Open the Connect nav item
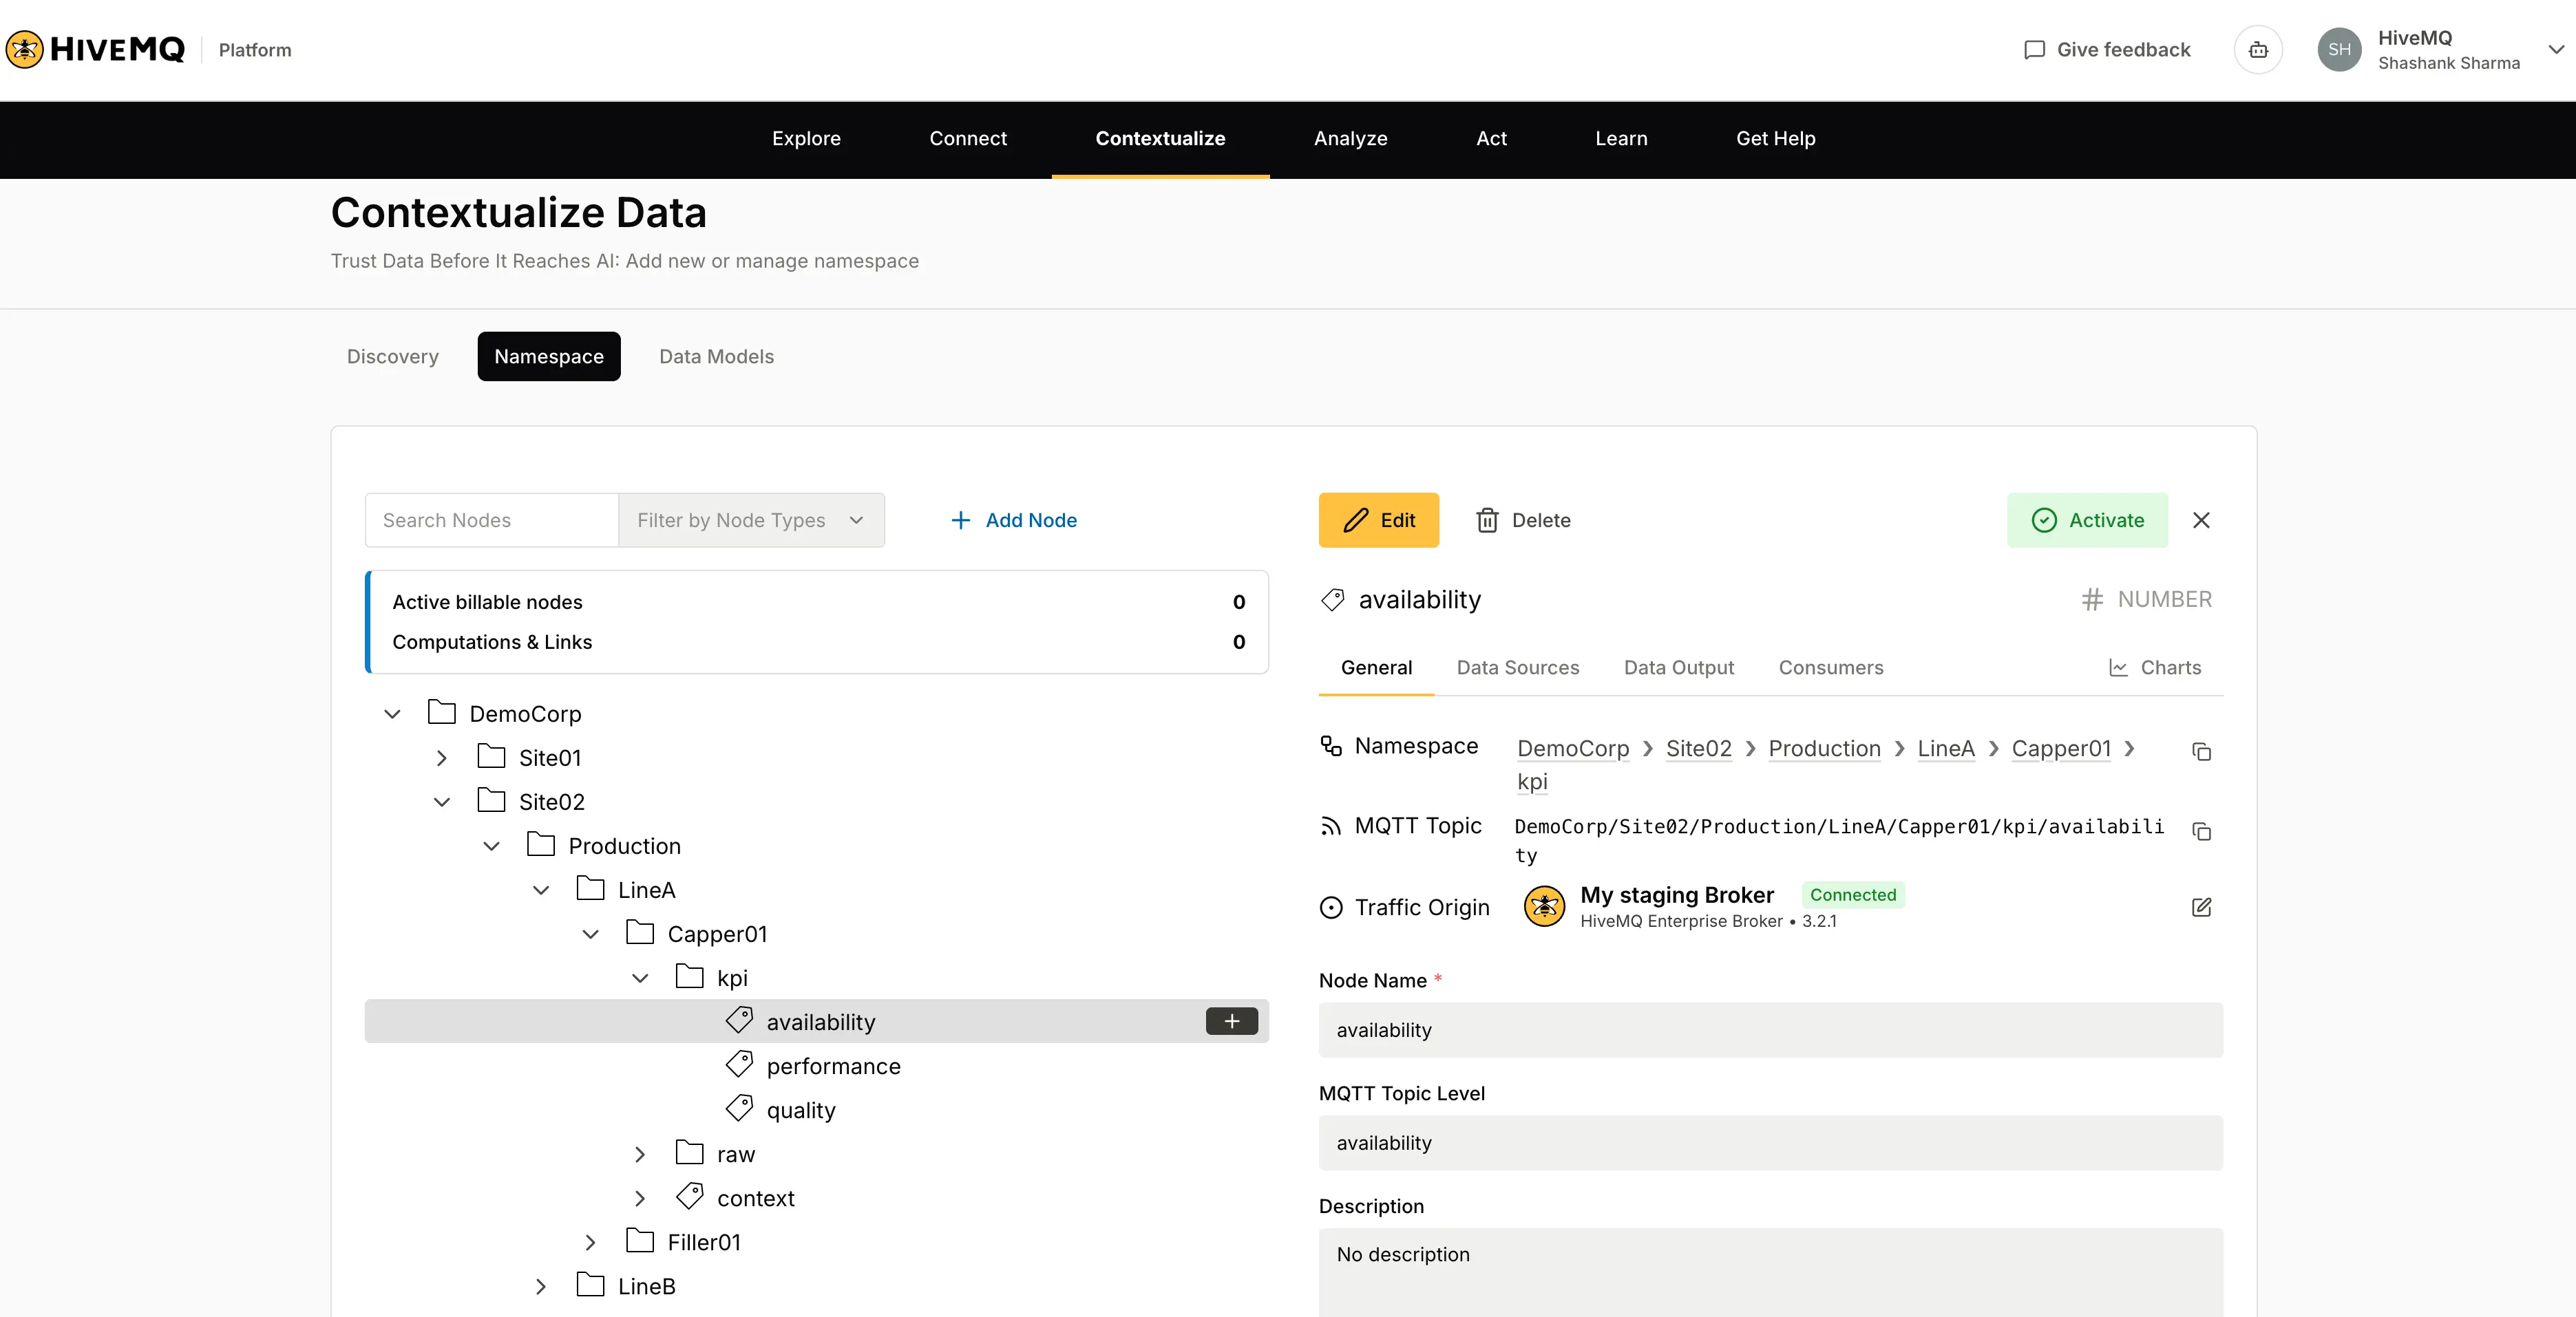The height and width of the screenshot is (1317, 2576). click(968, 139)
